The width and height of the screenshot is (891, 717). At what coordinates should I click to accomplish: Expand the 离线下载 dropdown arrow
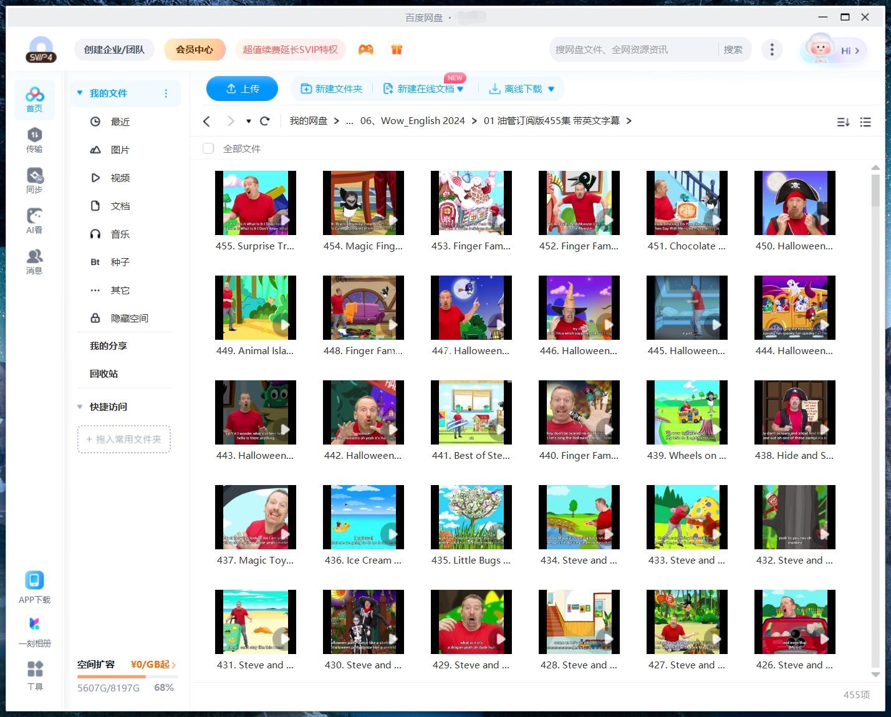(551, 89)
